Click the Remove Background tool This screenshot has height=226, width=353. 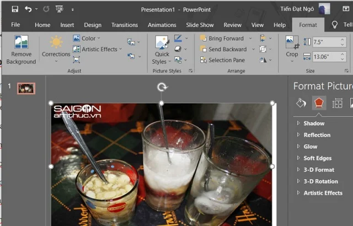(21, 50)
